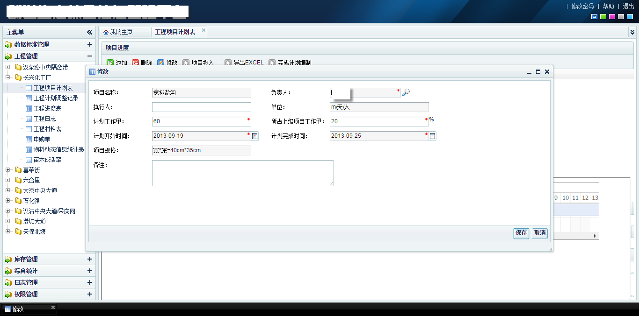Open 工程日志 in the sidebar tree
Viewport: 639px width, 316px height.
(44, 119)
